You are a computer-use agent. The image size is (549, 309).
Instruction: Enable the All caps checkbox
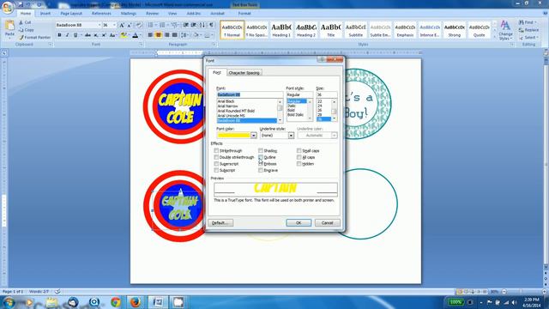click(x=299, y=157)
